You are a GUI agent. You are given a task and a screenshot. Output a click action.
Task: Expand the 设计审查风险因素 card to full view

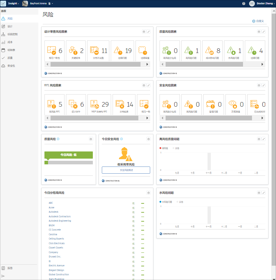click(148, 32)
